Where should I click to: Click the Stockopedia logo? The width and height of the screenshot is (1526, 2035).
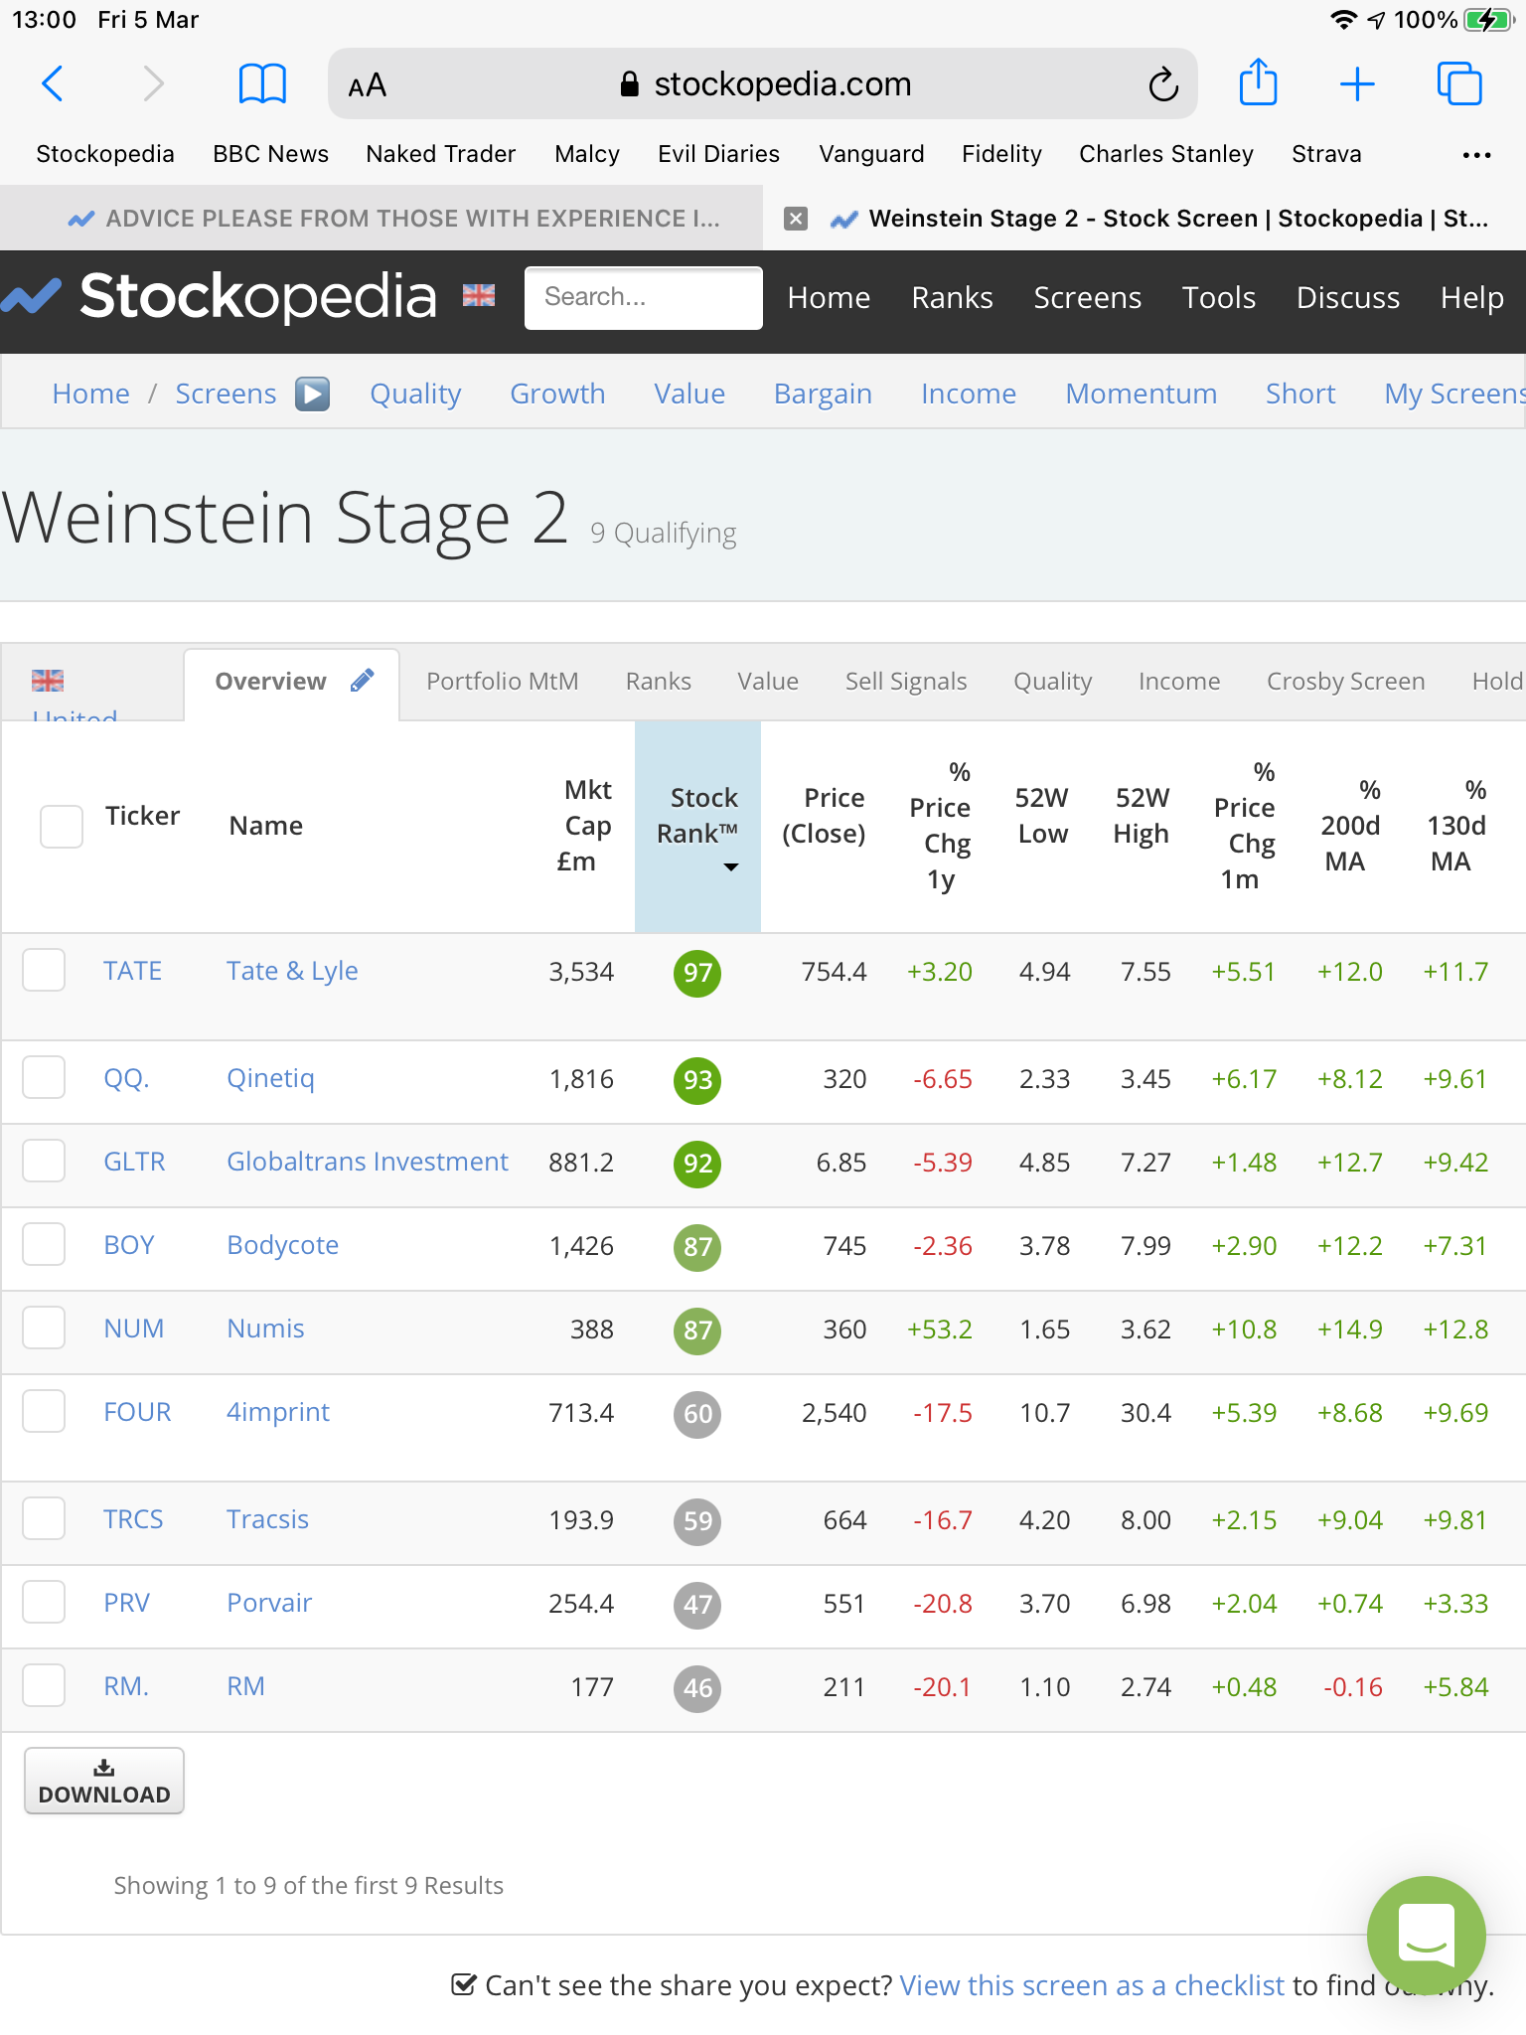[219, 296]
